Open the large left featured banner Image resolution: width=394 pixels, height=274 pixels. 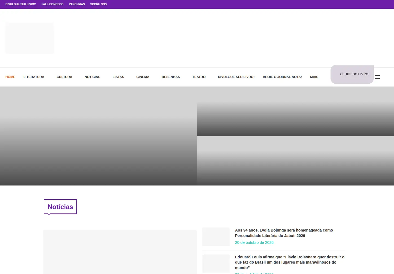click(99, 136)
